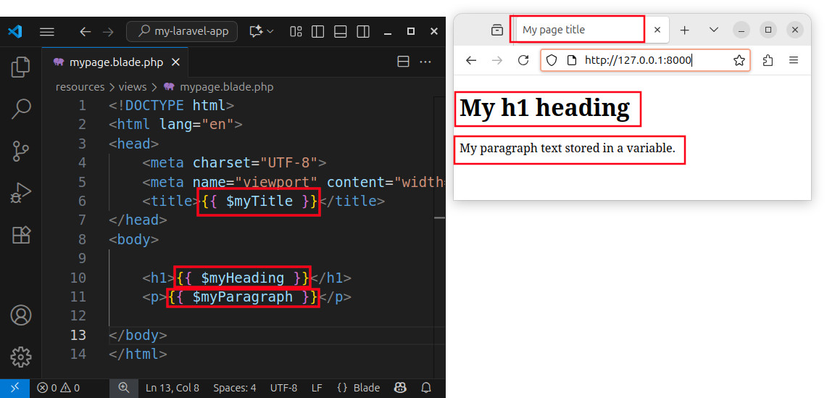Open Firefox View recent browsing icon

[496, 30]
